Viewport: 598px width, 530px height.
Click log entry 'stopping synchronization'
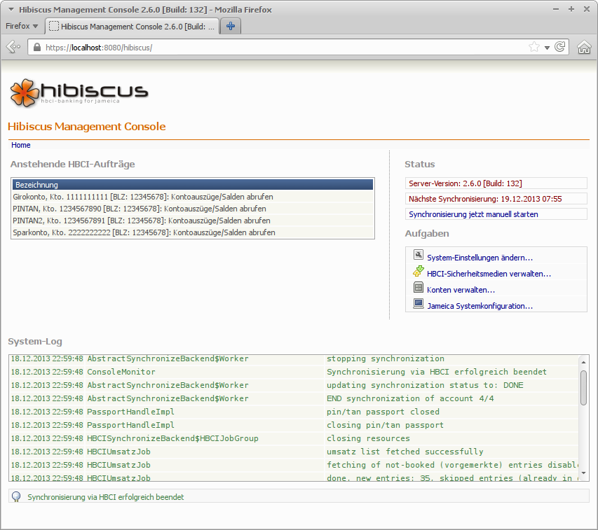[385, 358]
